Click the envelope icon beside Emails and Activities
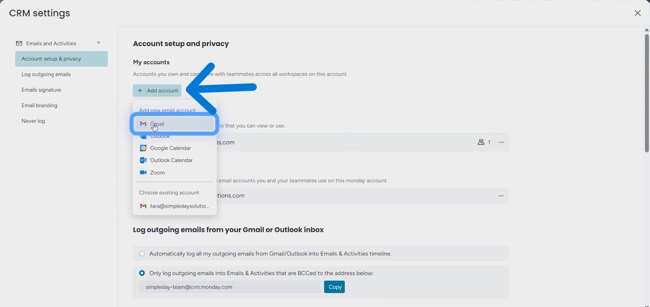Image resolution: width=650 pixels, height=307 pixels. coord(19,43)
